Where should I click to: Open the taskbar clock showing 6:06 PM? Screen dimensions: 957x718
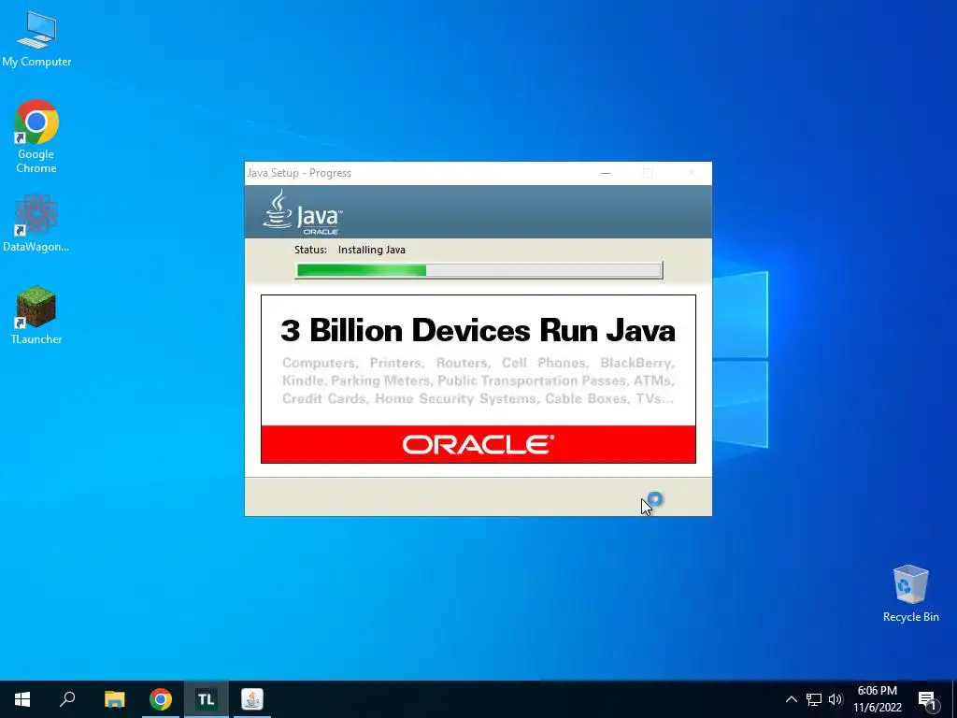click(x=877, y=699)
